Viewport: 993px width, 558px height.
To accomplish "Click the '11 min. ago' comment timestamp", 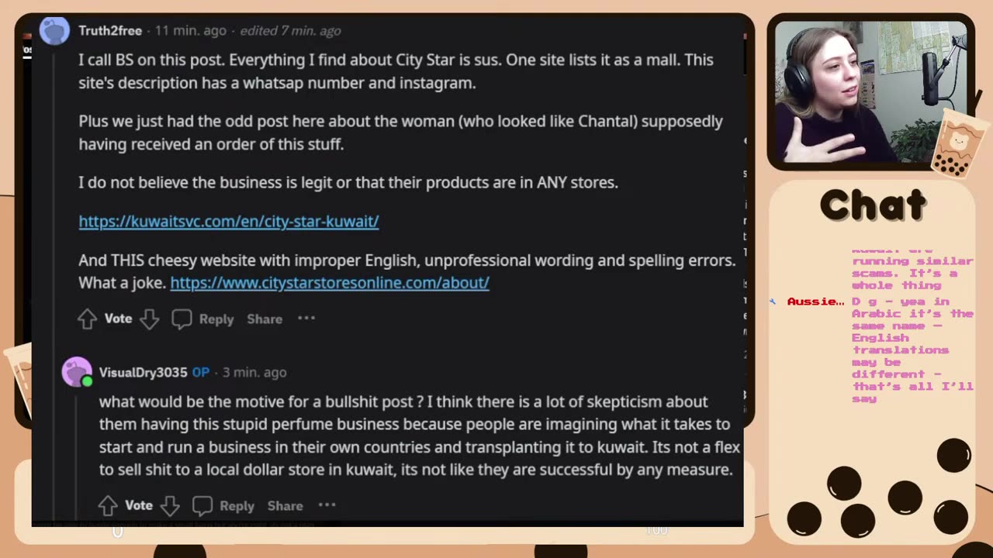I will pos(191,31).
